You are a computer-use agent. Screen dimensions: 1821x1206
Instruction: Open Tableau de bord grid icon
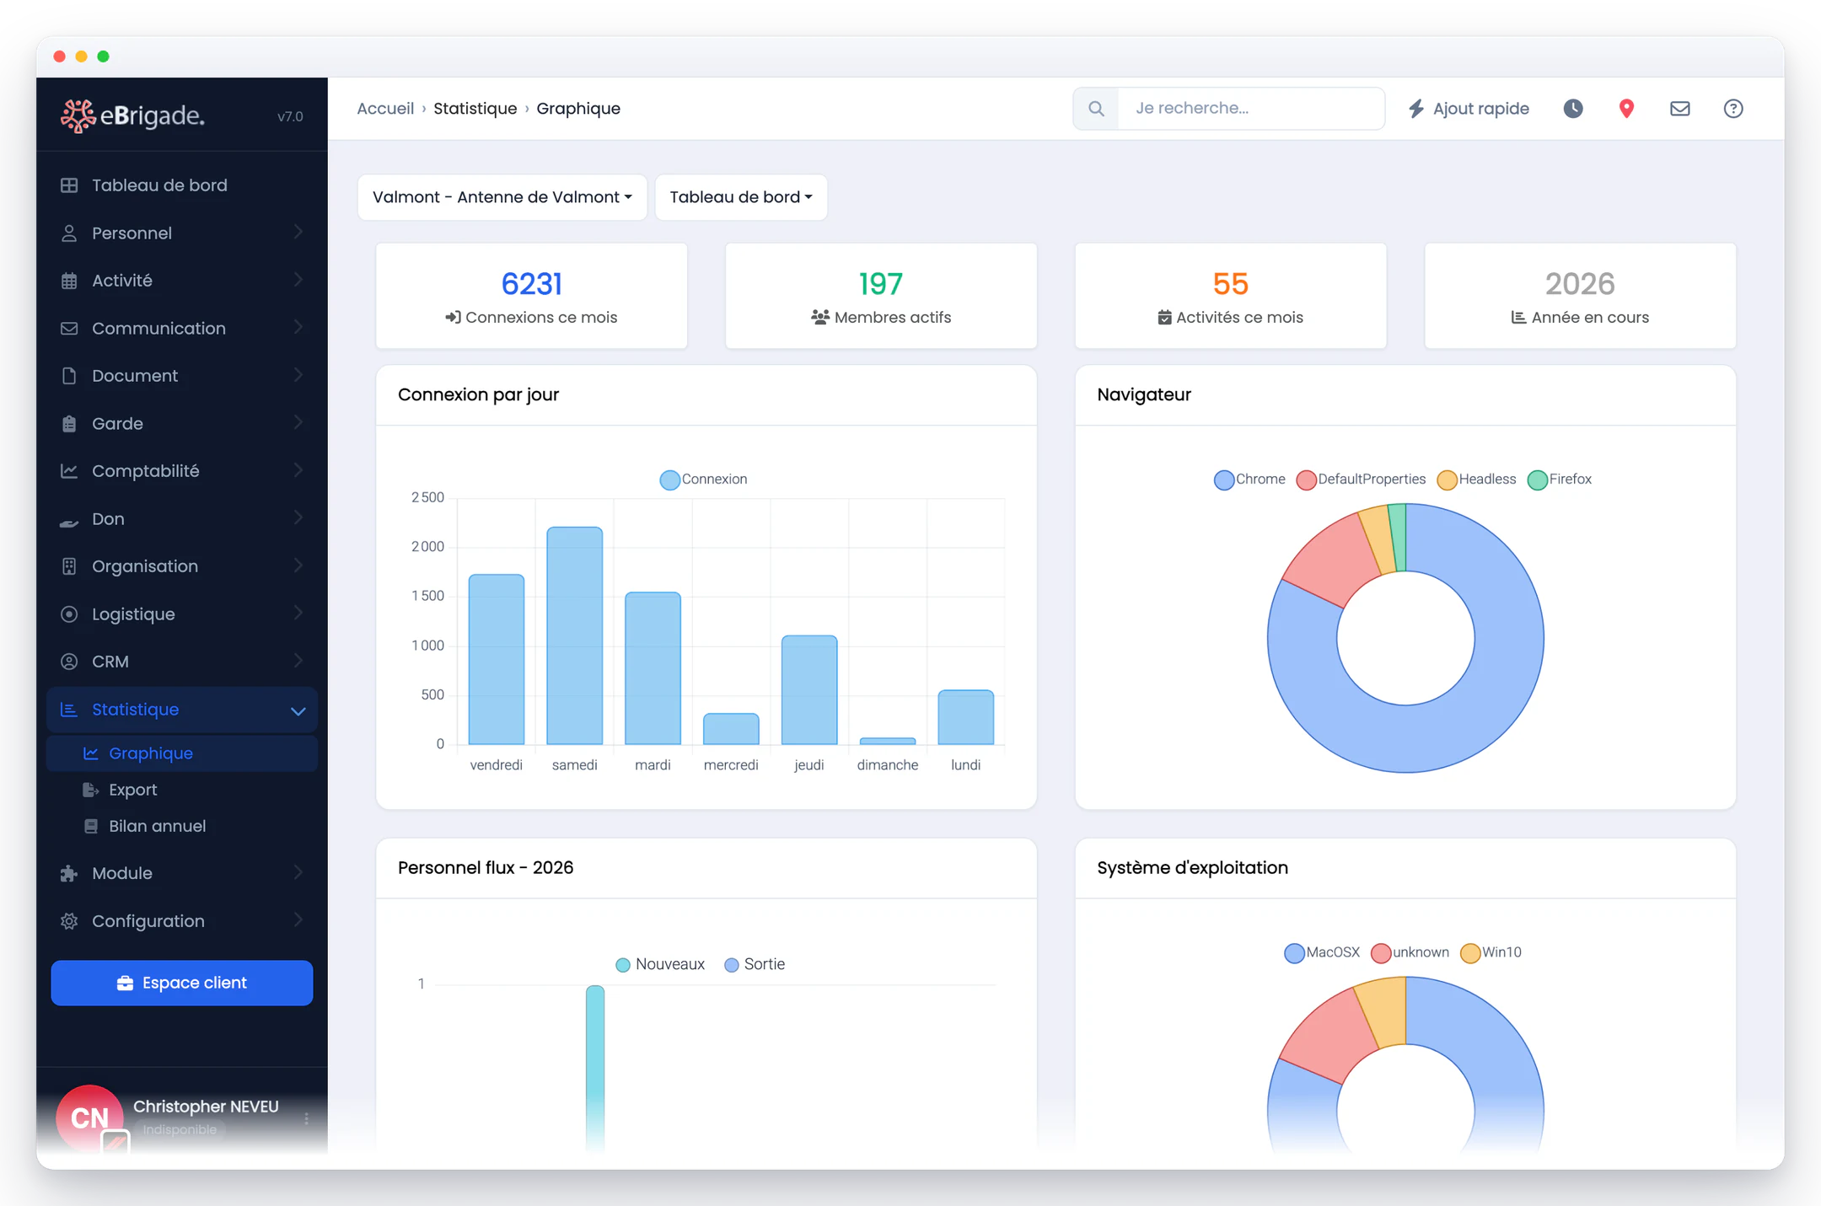[69, 185]
